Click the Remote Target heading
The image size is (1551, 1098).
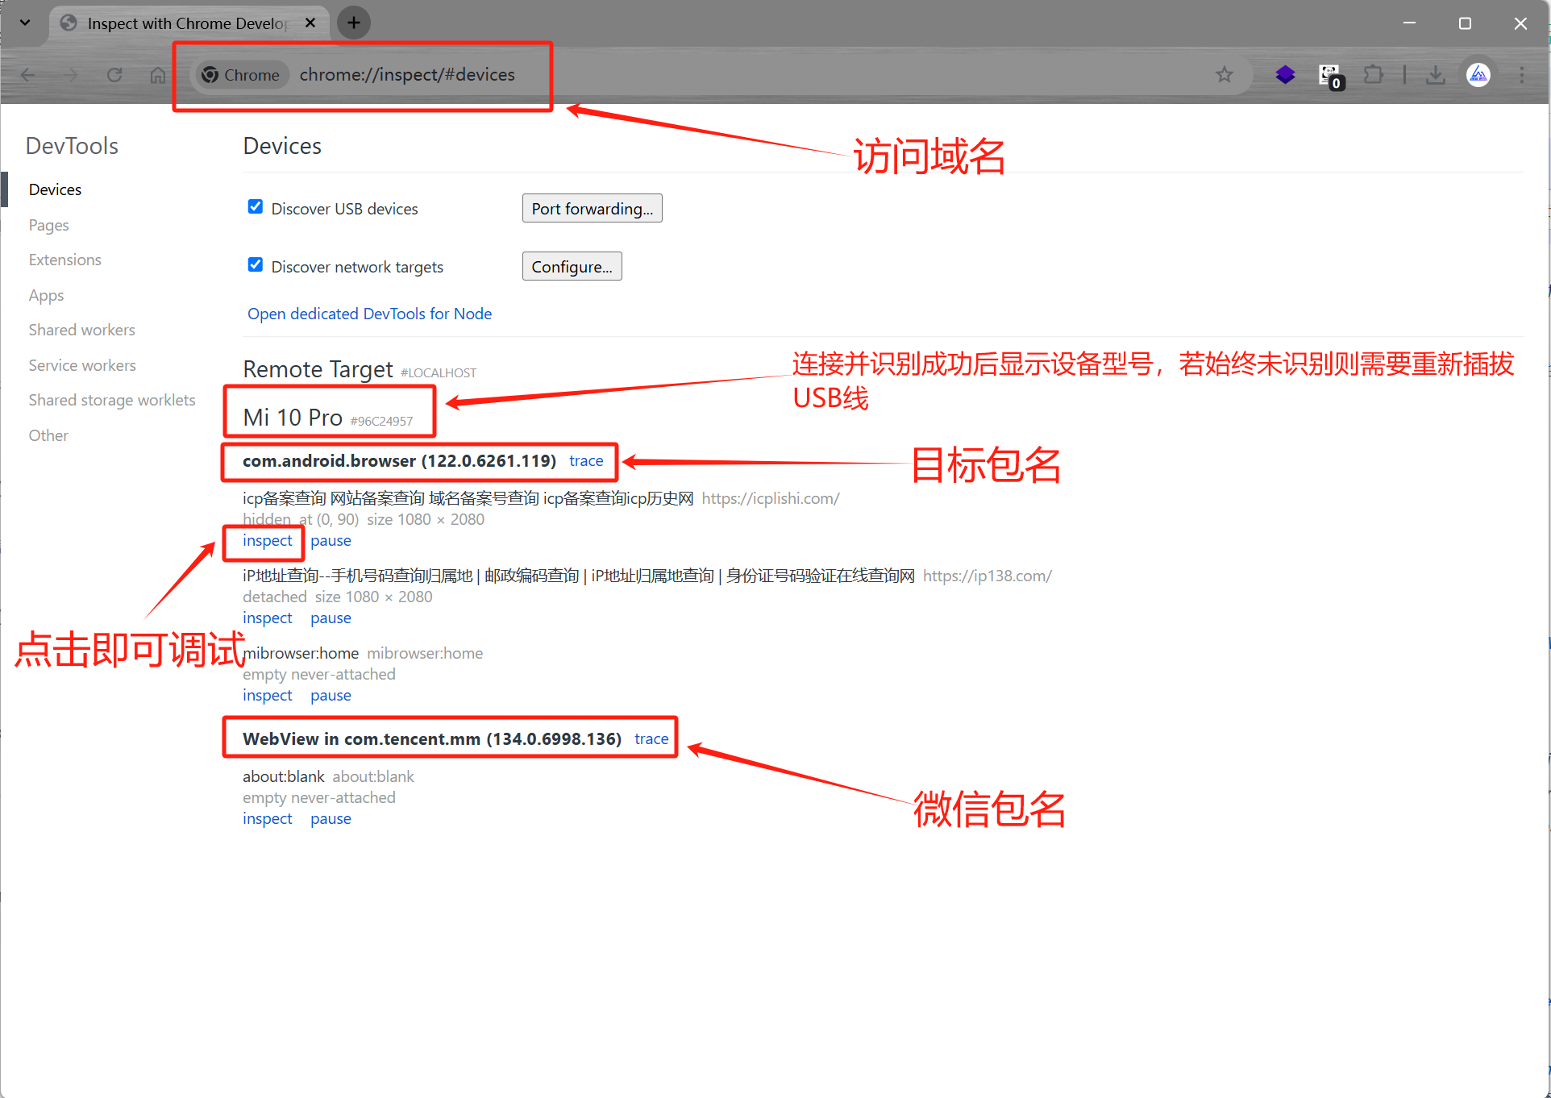tap(318, 369)
